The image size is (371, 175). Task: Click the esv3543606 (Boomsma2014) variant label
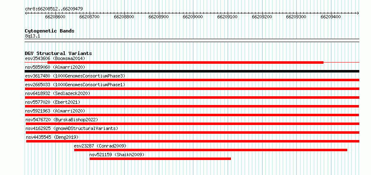[55, 58]
